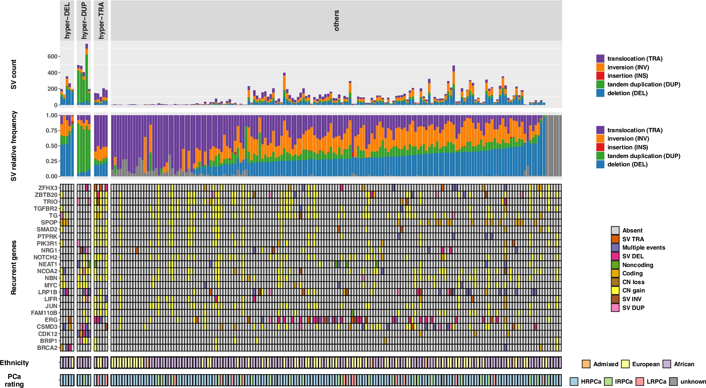Click the PTPRK gene label

click(48, 237)
